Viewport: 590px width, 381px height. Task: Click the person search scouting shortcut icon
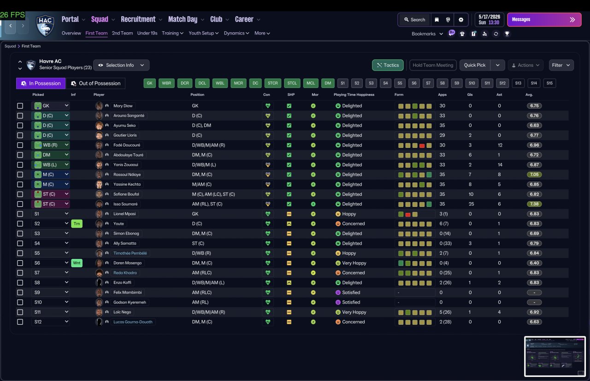[484, 34]
